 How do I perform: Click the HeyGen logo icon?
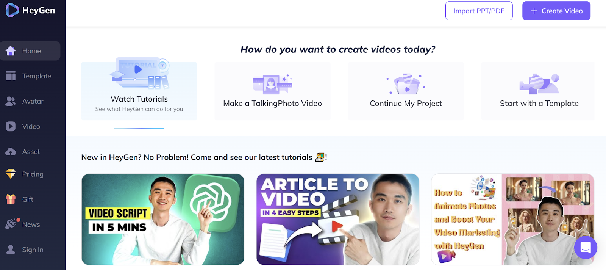tap(12, 10)
